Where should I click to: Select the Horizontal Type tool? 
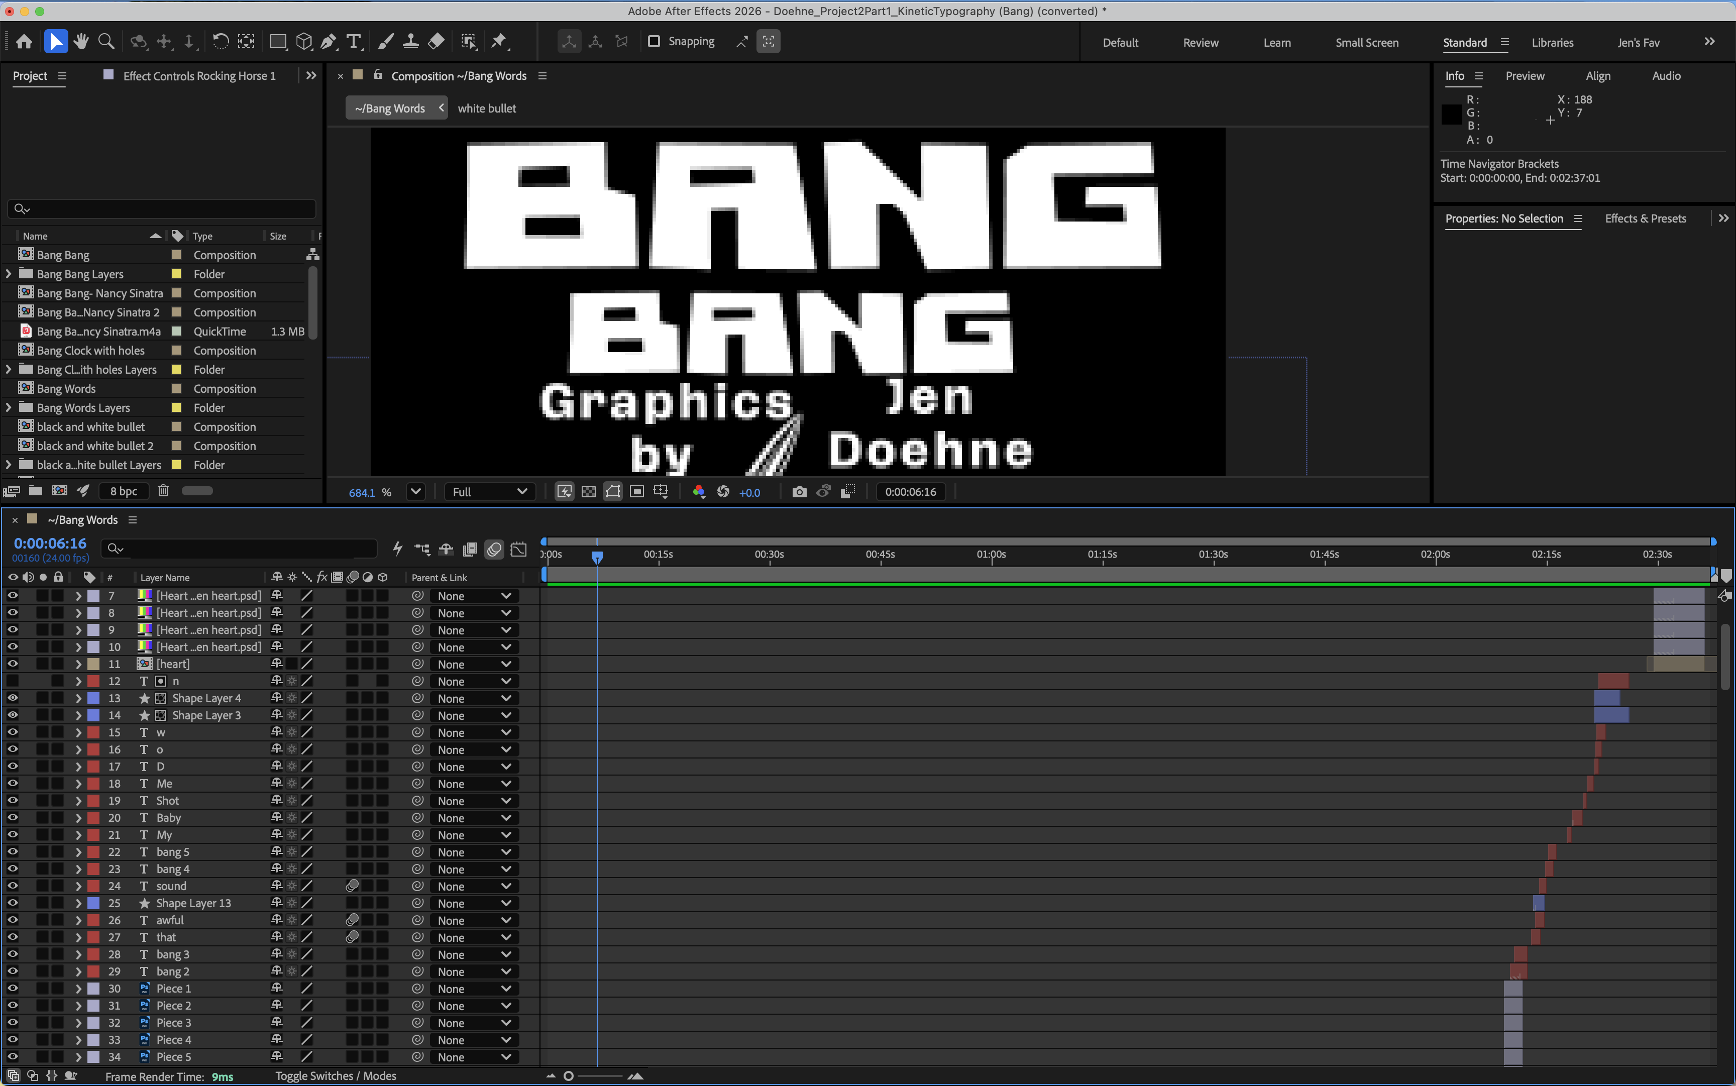(x=353, y=42)
